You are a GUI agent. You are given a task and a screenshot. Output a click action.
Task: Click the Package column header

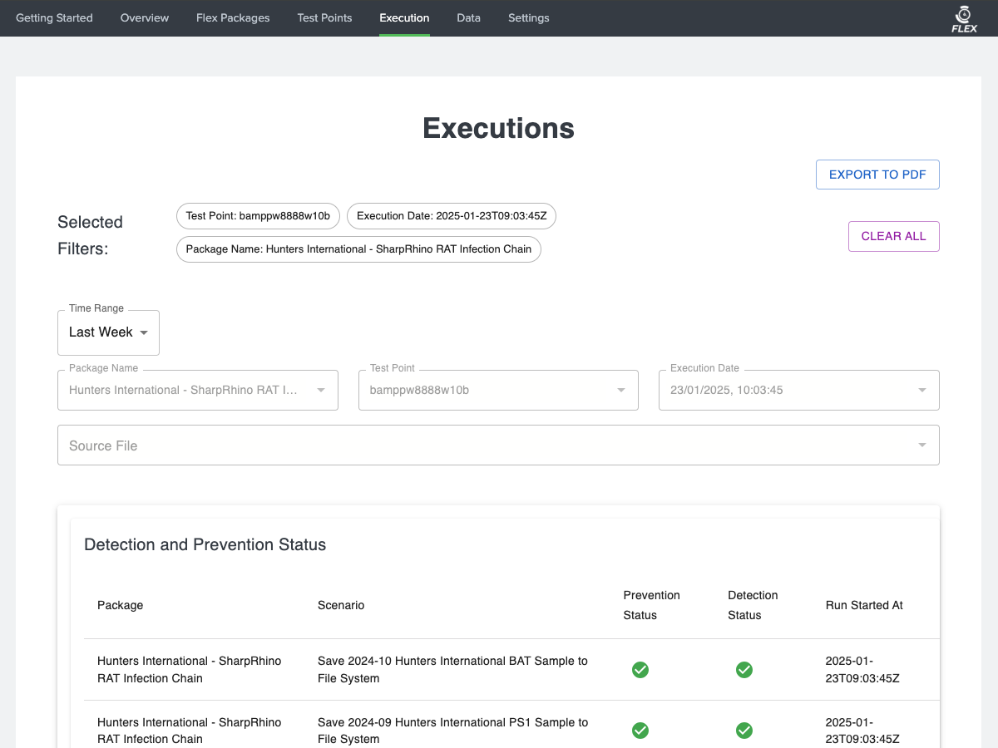point(121,605)
